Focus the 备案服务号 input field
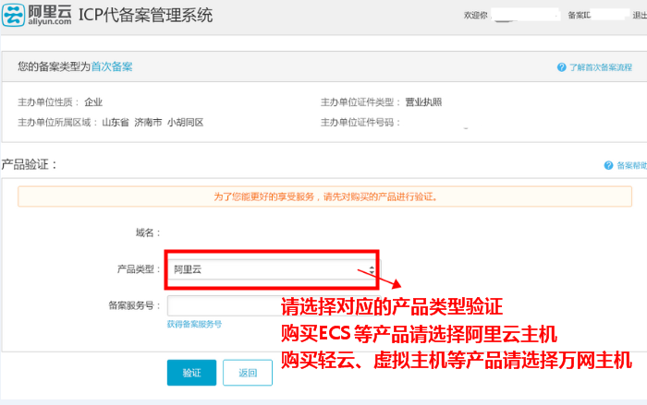Viewport: 647px width, 405px height. click(222, 305)
